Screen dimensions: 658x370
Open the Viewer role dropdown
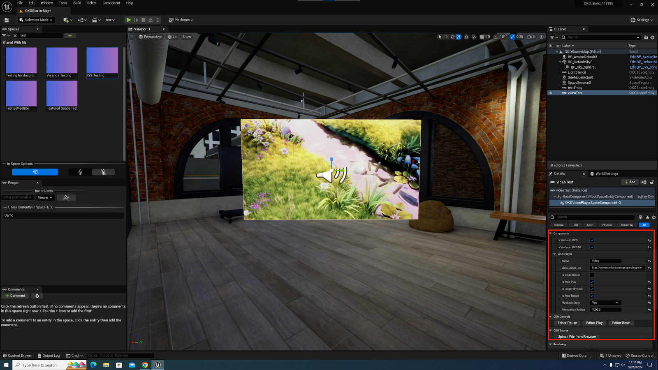45,198
